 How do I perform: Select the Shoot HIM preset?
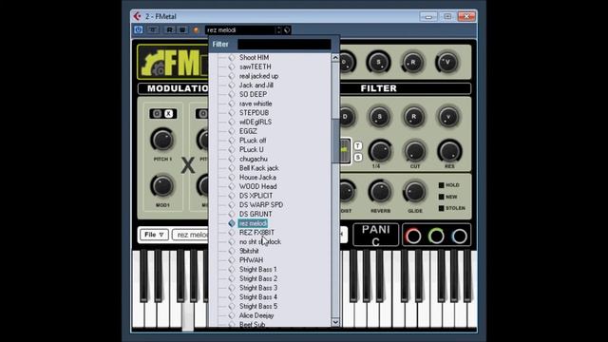(x=254, y=57)
